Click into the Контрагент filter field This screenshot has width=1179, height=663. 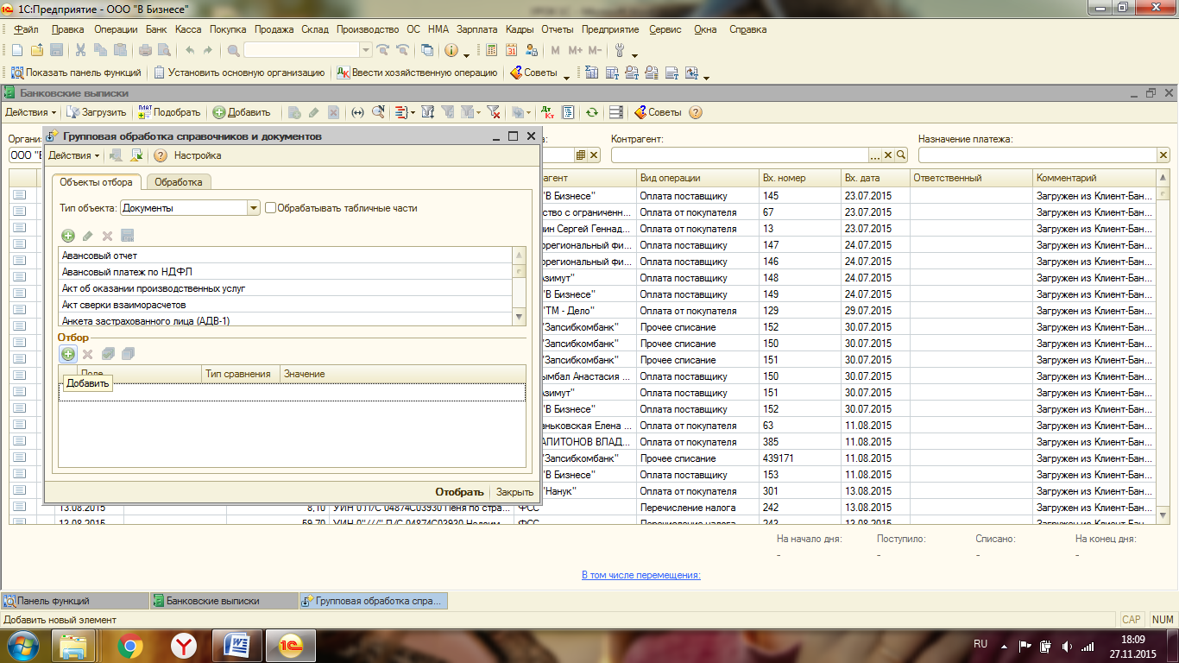(739, 155)
